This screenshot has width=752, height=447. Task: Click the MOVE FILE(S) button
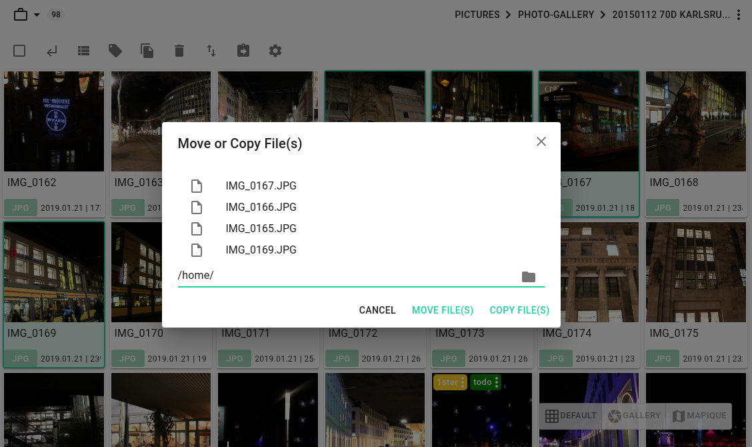tap(443, 310)
